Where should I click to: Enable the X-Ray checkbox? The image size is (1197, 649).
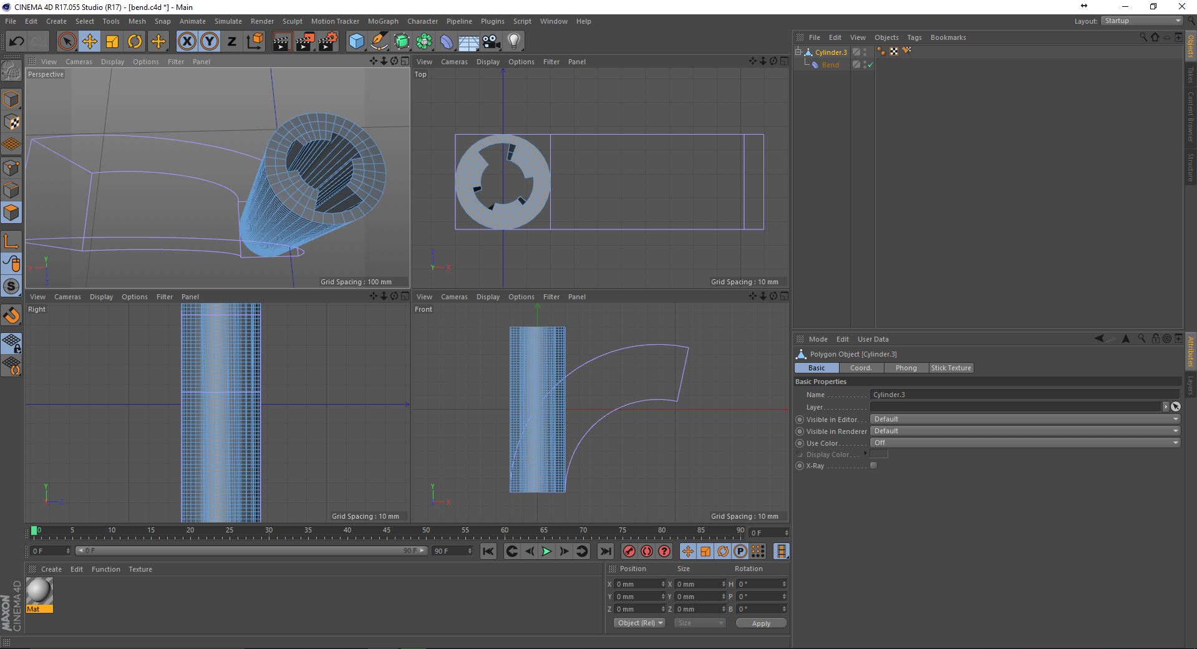873,466
